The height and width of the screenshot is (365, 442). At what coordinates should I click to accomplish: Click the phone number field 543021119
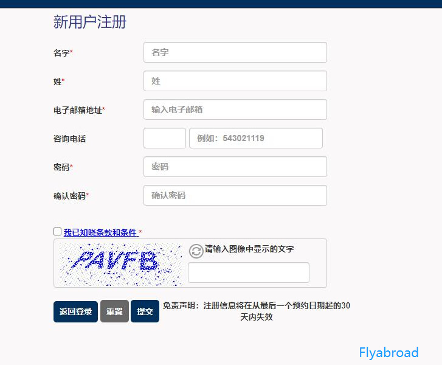256,138
